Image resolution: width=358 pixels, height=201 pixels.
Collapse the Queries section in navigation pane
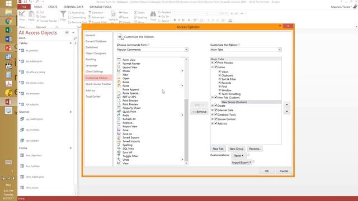(x=70, y=112)
